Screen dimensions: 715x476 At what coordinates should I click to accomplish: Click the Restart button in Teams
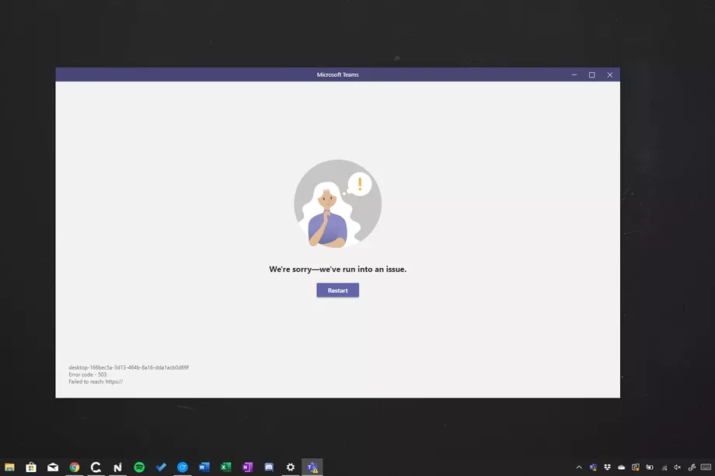337,290
